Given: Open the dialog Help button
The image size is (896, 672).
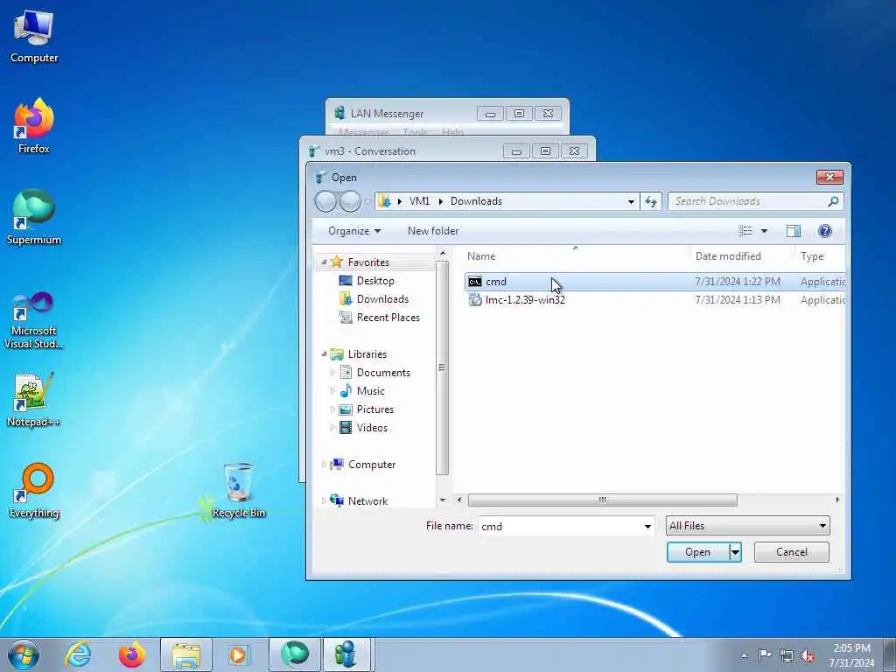Looking at the screenshot, I should (x=824, y=231).
